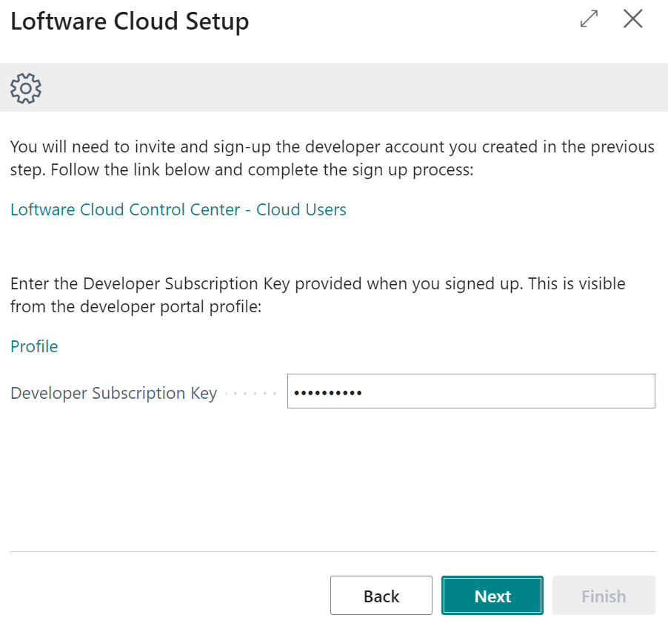The width and height of the screenshot is (668, 626).
Task: Click the invite and sign-up instruction paragraph
Action: 332,158
